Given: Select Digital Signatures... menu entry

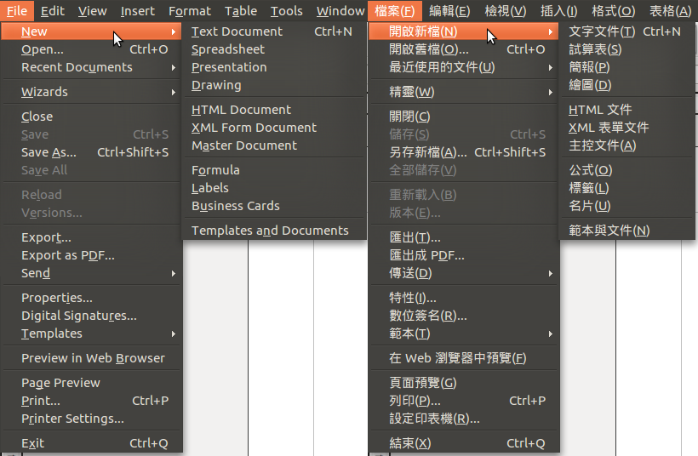Looking at the screenshot, I should click(x=78, y=316).
